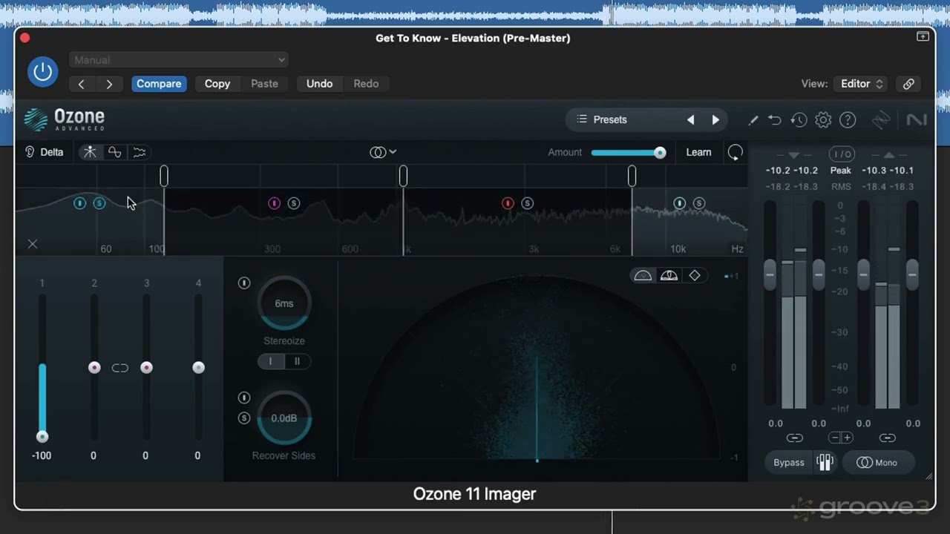
Task: Click band 4 width slider handle
Action: [198, 368]
